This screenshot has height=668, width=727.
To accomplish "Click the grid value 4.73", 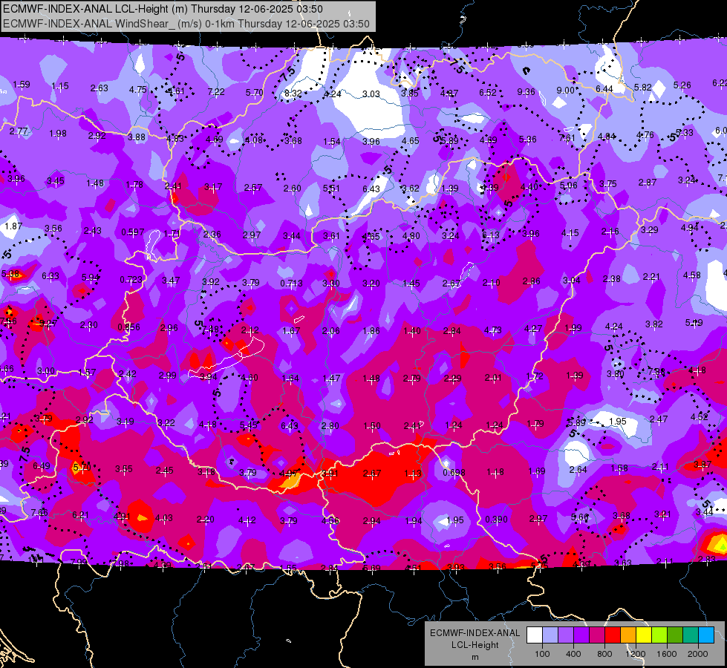I will click(x=493, y=330).
